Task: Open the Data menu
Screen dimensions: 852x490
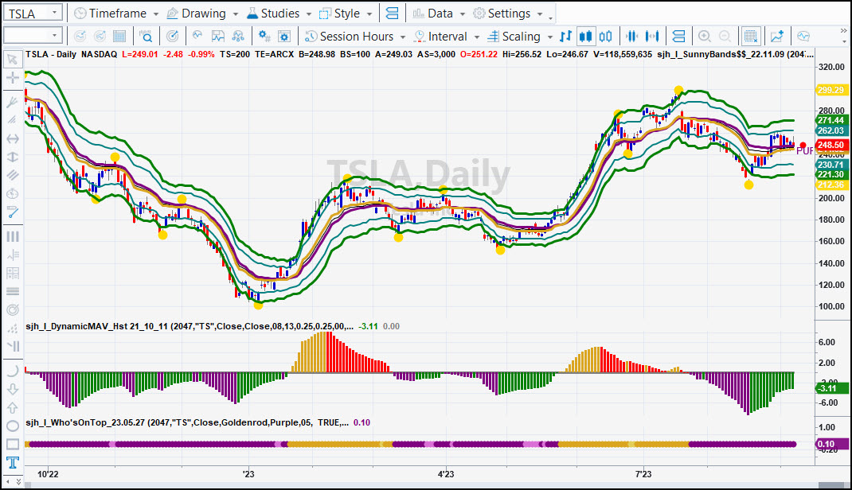Action: click(x=432, y=13)
